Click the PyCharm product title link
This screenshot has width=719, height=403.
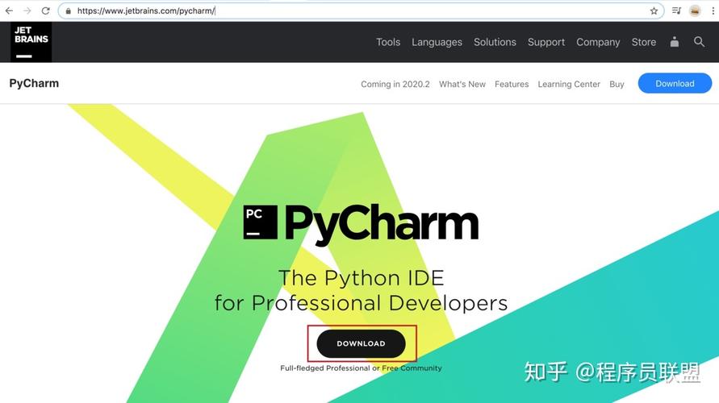(34, 83)
